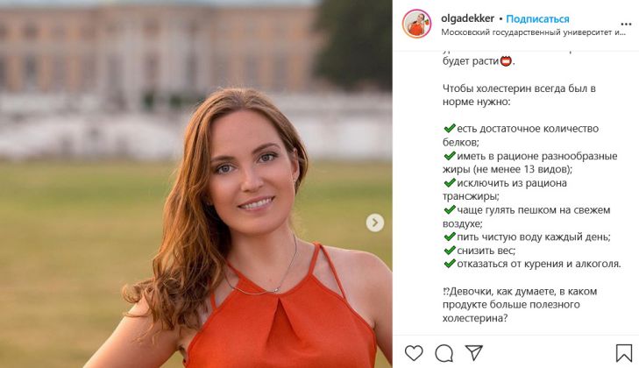Click checkmark beside 'иметь в рационе' line
Viewport: 639px width, 368px height.
(450, 156)
